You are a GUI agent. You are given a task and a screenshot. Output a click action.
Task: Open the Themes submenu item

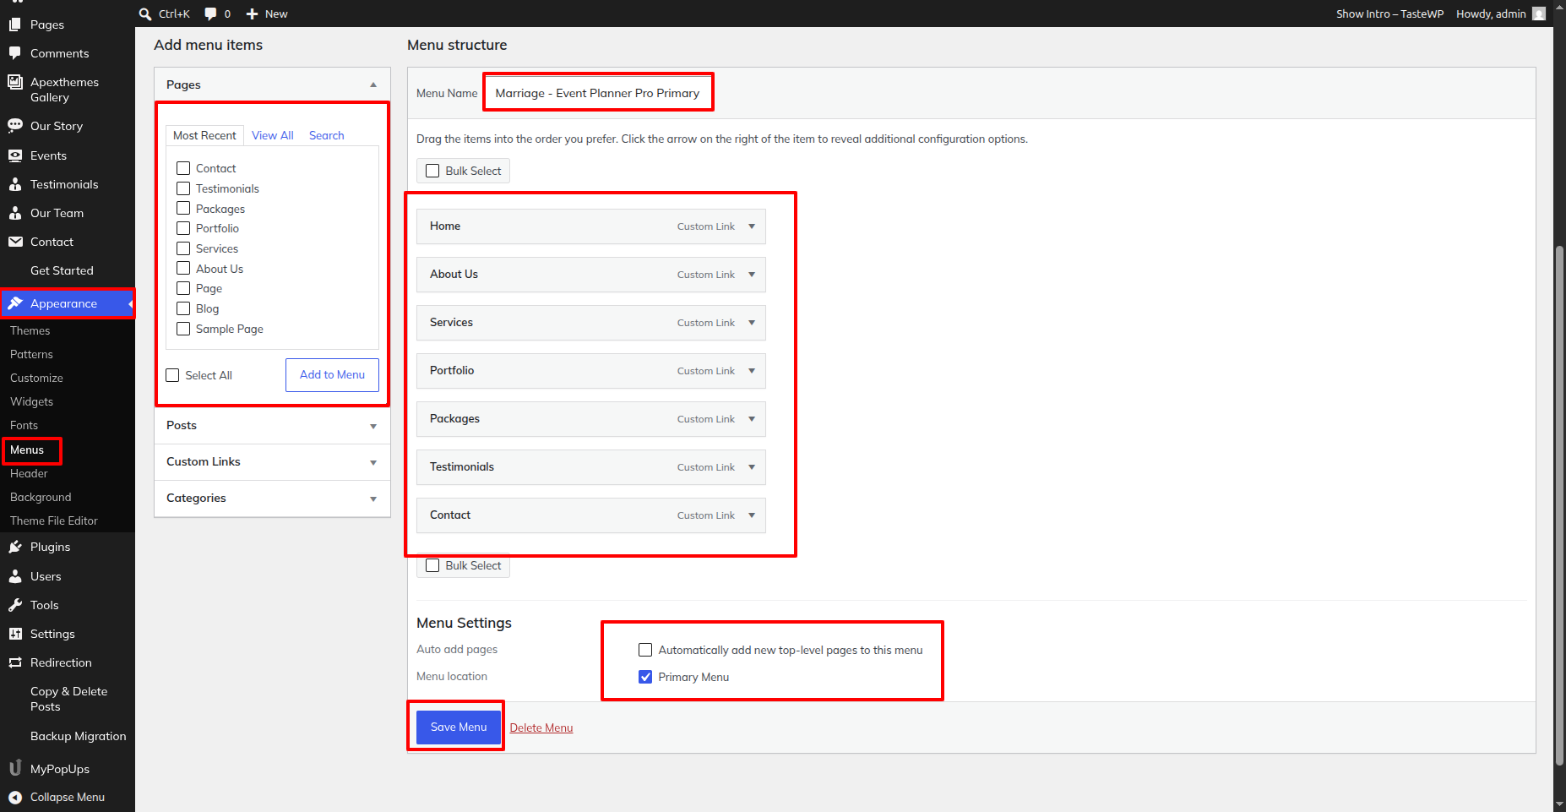point(30,330)
